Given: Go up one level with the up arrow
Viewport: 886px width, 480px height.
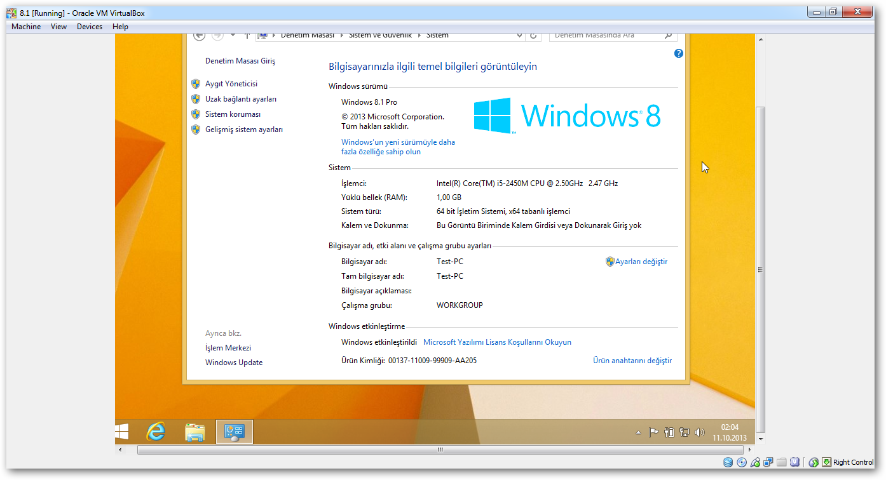Looking at the screenshot, I should click(x=247, y=36).
